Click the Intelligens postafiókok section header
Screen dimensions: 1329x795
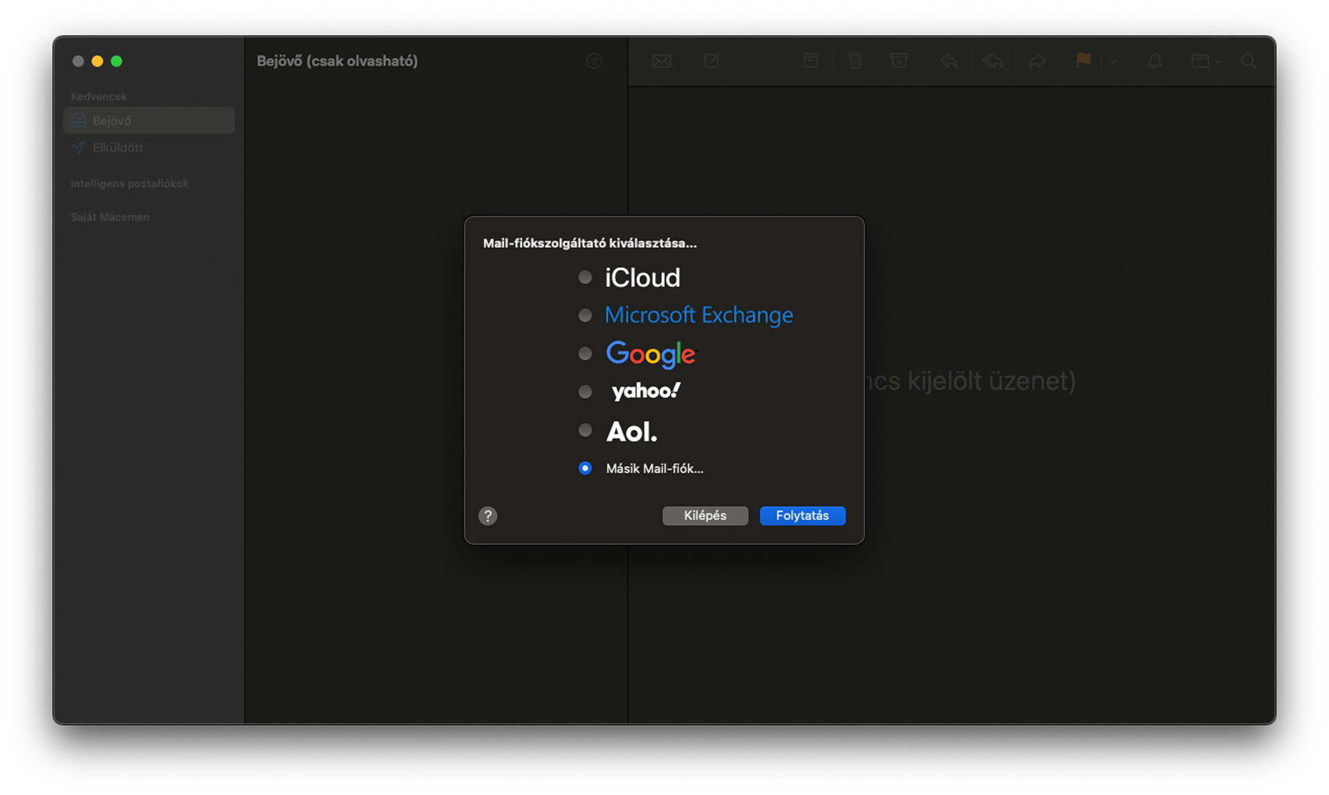129,184
